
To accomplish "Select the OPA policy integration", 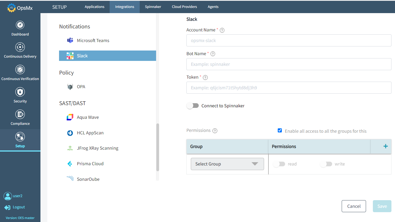I will pos(81,87).
